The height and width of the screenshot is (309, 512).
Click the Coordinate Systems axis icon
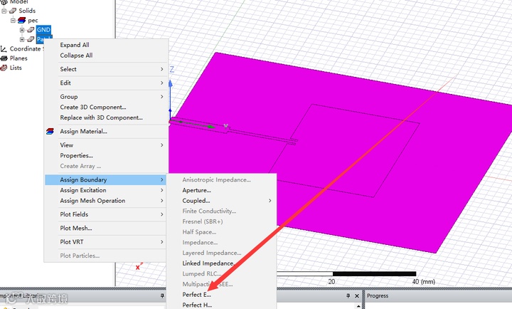4,49
